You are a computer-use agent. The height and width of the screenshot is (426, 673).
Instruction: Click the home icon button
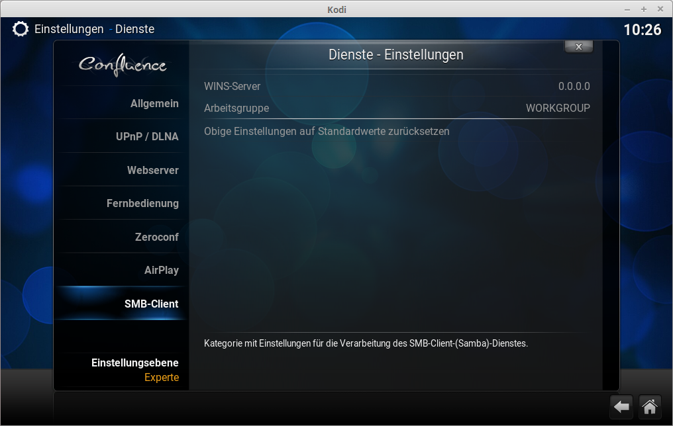tap(649, 407)
